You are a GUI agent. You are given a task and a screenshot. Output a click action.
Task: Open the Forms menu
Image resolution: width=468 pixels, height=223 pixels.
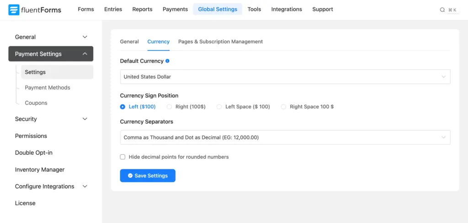coord(85,9)
